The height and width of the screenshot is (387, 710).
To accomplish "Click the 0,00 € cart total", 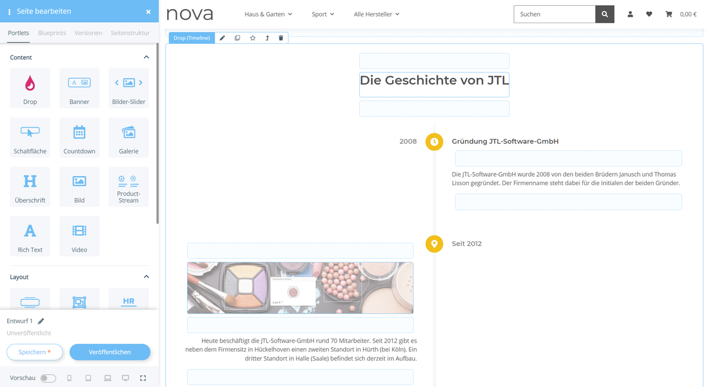I will pyautogui.click(x=688, y=14).
